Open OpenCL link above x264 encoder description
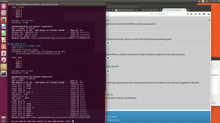This screenshot has height=123, width=220. click(x=108, y=21)
